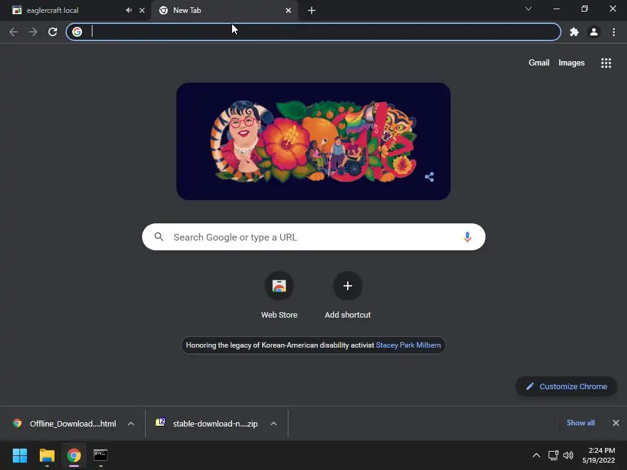
Task: Open the Windows Start menu
Action: click(x=20, y=455)
